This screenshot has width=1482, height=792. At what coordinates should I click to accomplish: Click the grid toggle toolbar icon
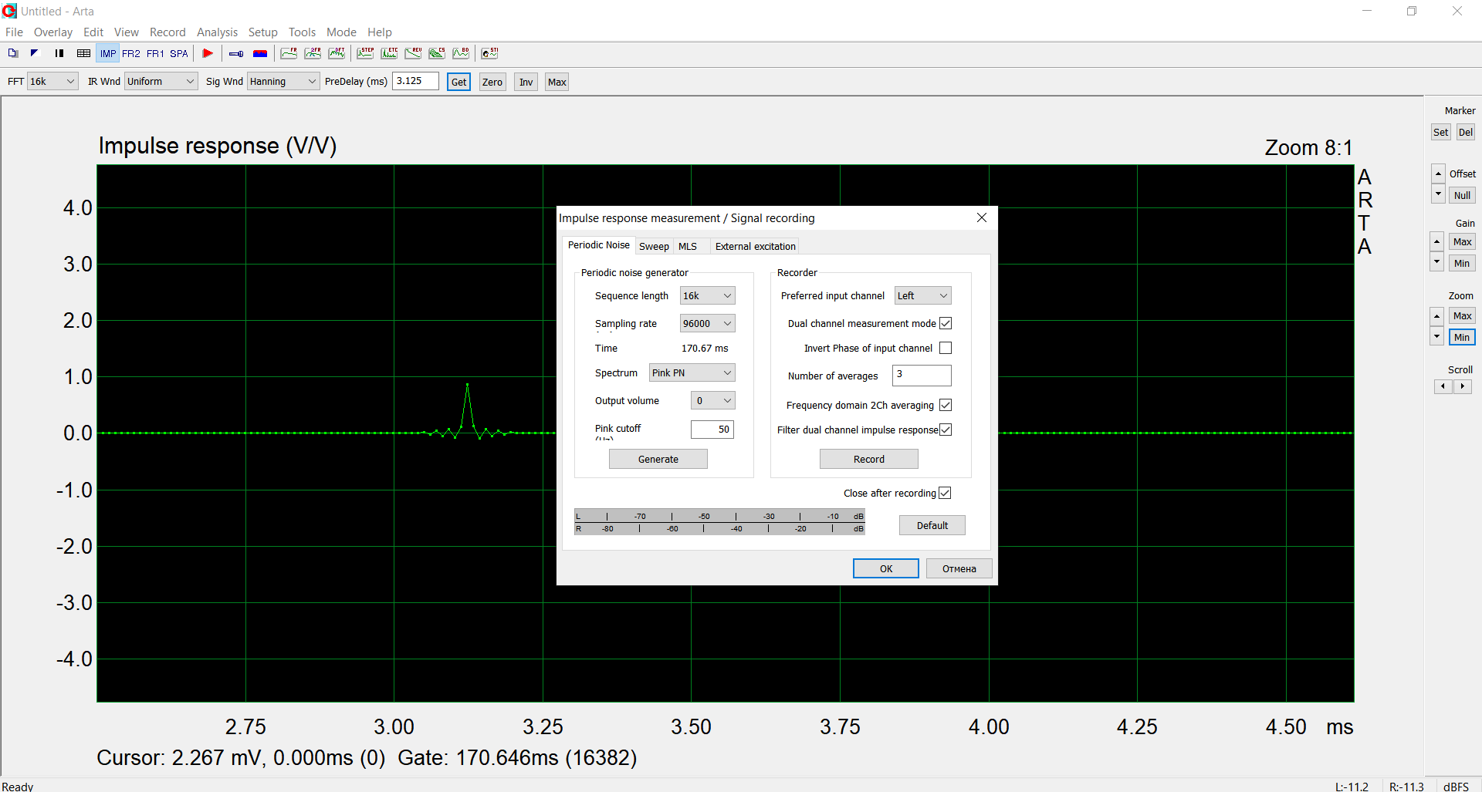point(83,53)
